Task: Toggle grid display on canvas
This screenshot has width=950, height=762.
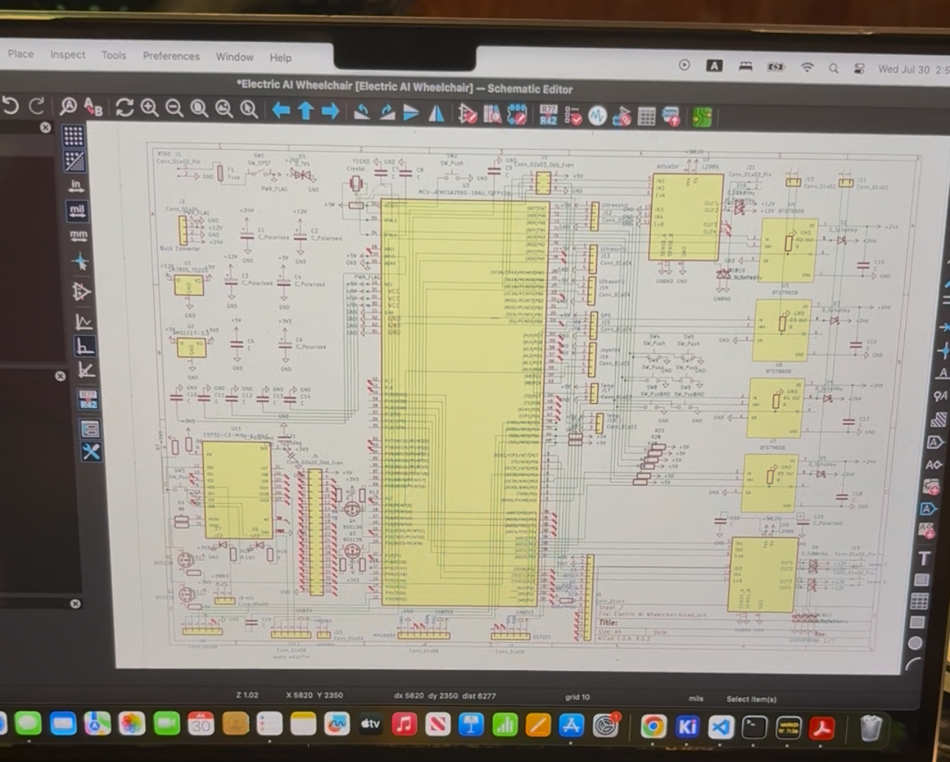Action: coord(72,135)
